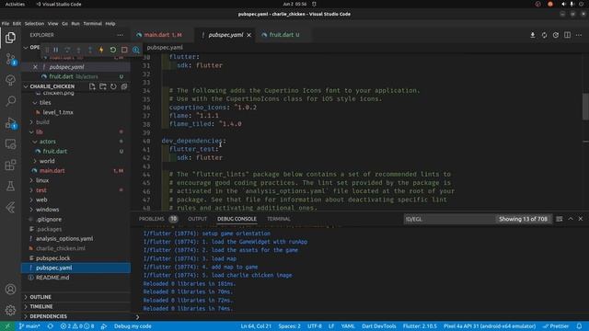This screenshot has width=589, height=331.
Task: Collapse the CHARLIE_CHICKEN project section
Action: click(x=26, y=86)
